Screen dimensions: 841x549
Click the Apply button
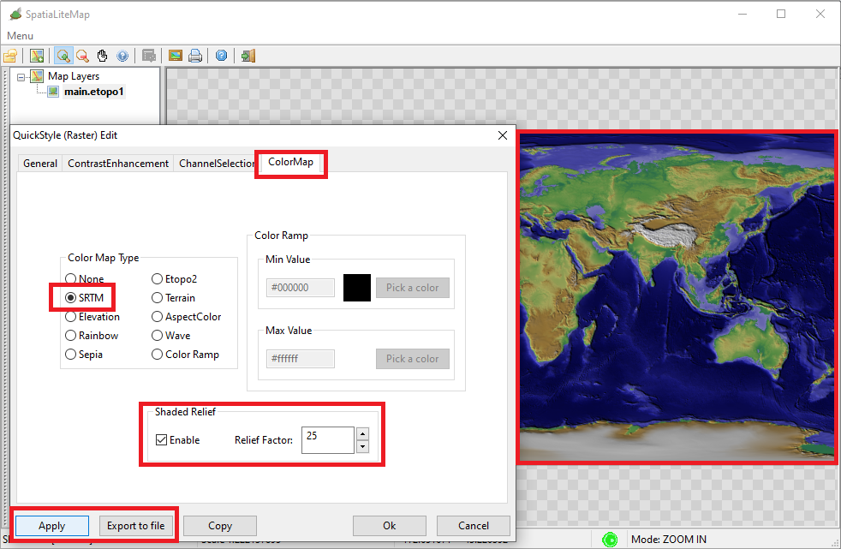(x=52, y=526)
